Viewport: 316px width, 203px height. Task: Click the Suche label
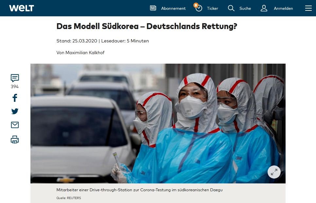245,8
